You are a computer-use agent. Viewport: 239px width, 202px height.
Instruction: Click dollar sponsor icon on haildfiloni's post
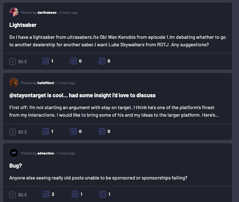13,132
